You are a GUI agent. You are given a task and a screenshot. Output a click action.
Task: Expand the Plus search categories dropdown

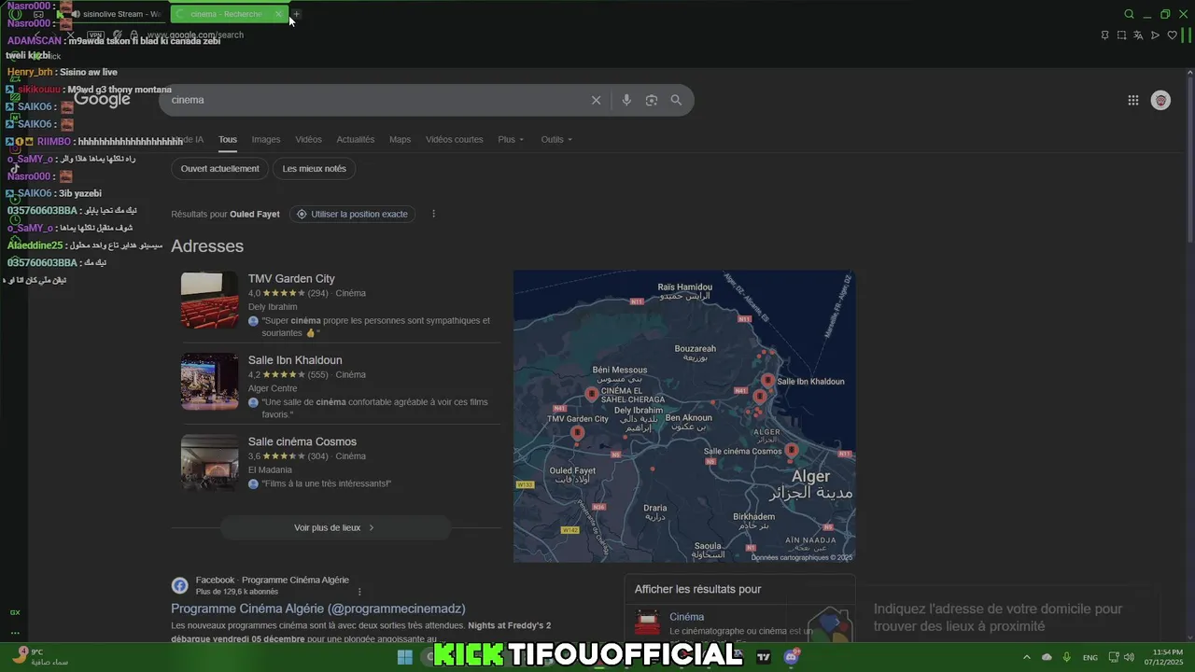pos(511,139)
